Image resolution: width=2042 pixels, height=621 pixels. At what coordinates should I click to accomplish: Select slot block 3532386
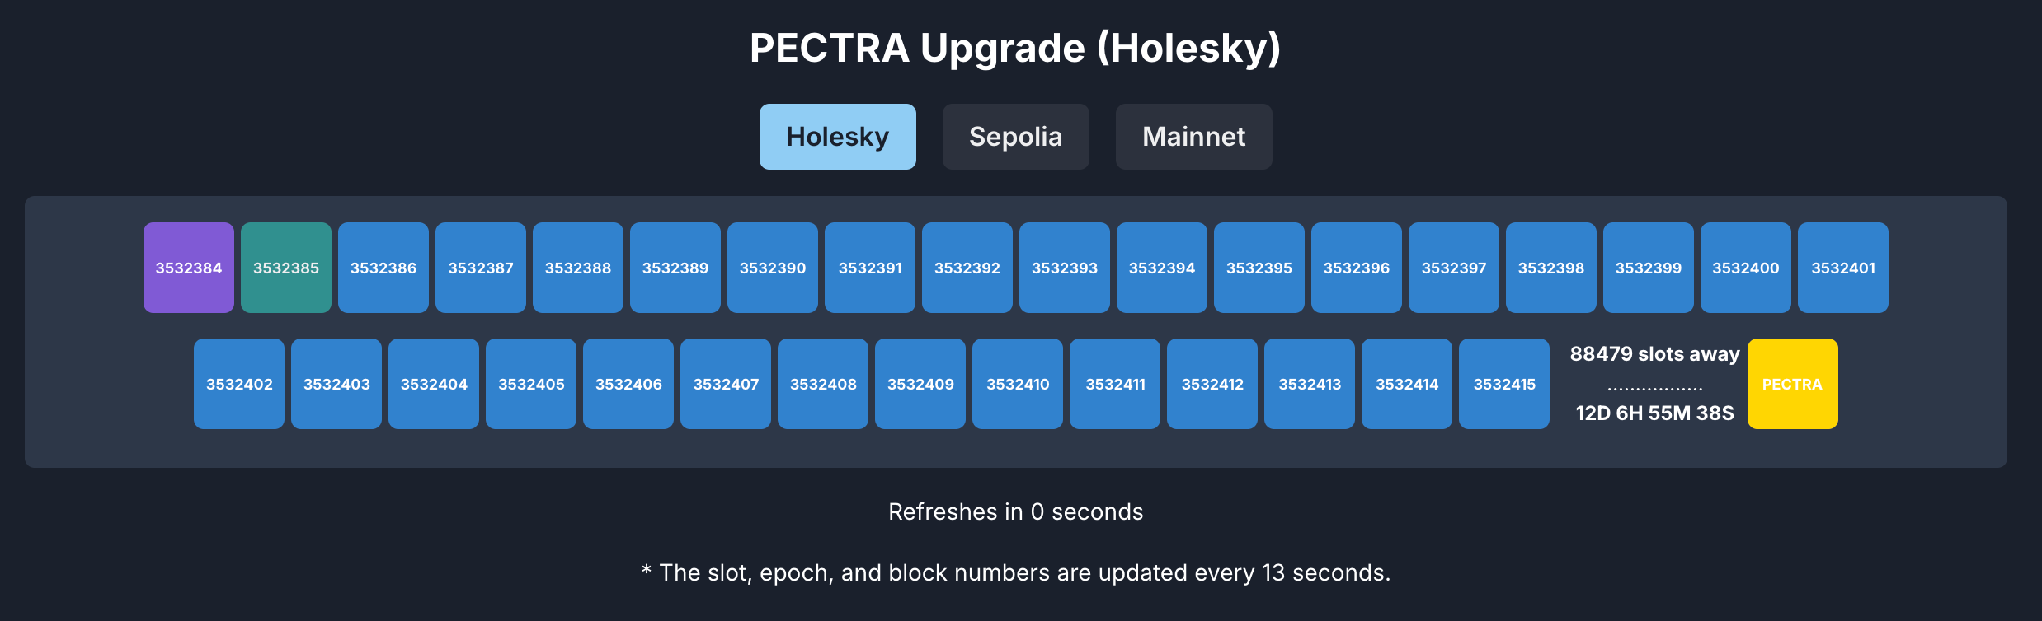tap(383, 267)
